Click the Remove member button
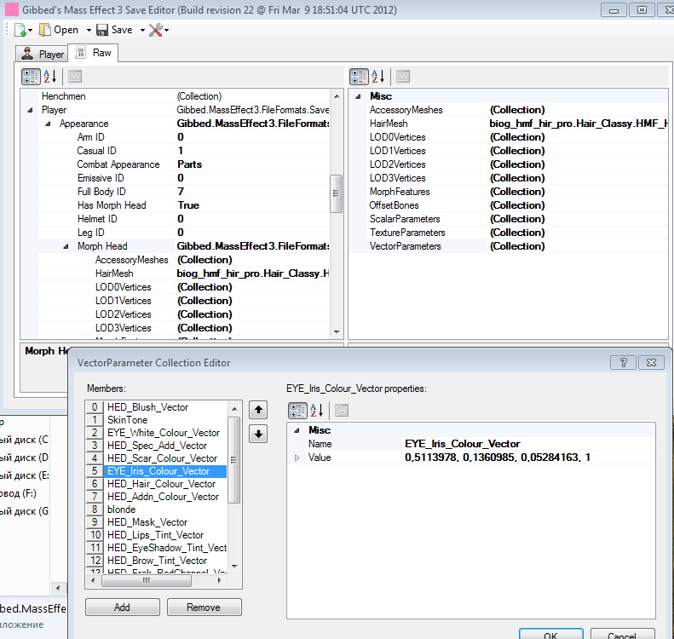The height and width of the screenshot is (639, 674). [x=205, y=607]
